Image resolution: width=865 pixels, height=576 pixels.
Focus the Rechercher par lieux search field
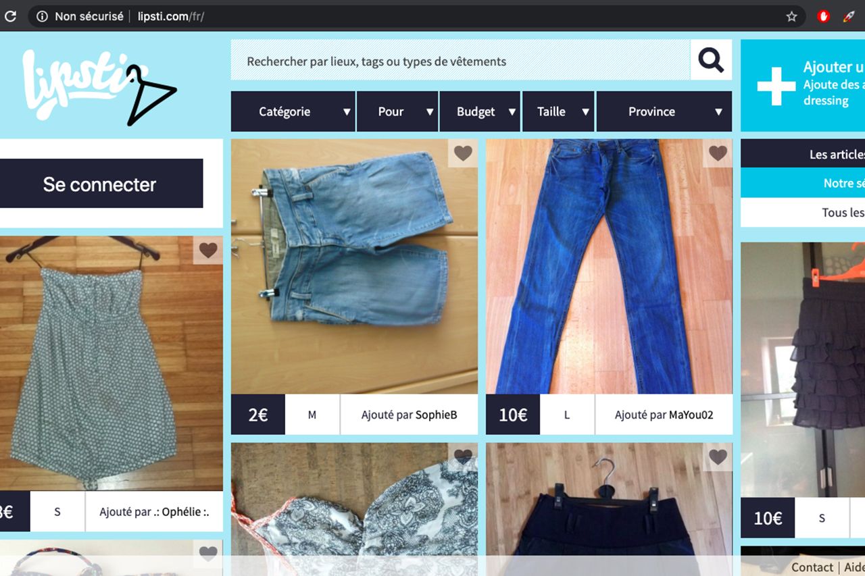point(460,61)
